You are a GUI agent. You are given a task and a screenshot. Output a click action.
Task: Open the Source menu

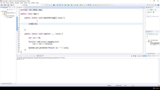(x=7, y=3)
